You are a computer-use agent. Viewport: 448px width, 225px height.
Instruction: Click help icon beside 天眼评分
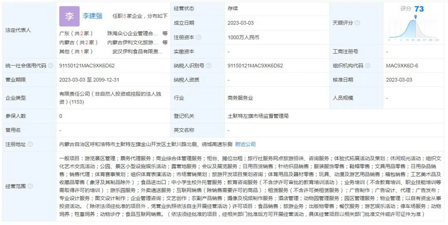click(x=358, y=23)
